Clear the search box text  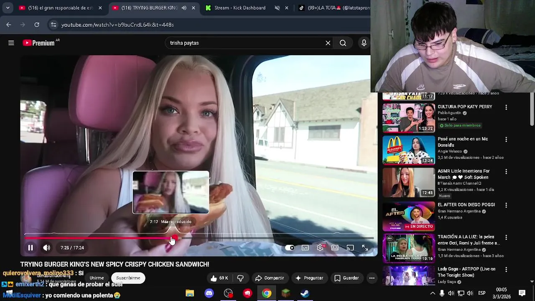[328, 43]
